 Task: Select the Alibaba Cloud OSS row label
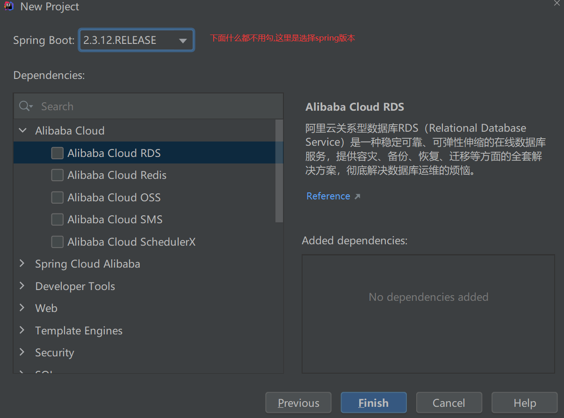tap(114, 198)
